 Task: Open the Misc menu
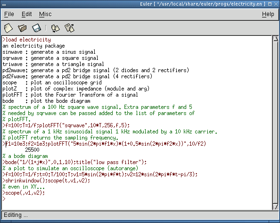coord(45,14)
